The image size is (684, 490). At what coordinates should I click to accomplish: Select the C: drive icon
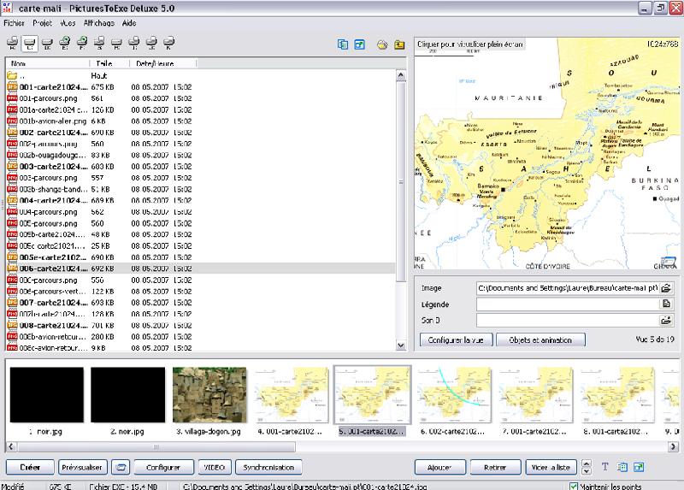click(29, 42)
